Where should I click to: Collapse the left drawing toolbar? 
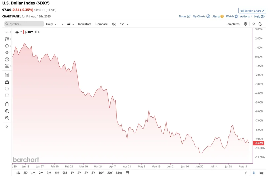(7, 127)
